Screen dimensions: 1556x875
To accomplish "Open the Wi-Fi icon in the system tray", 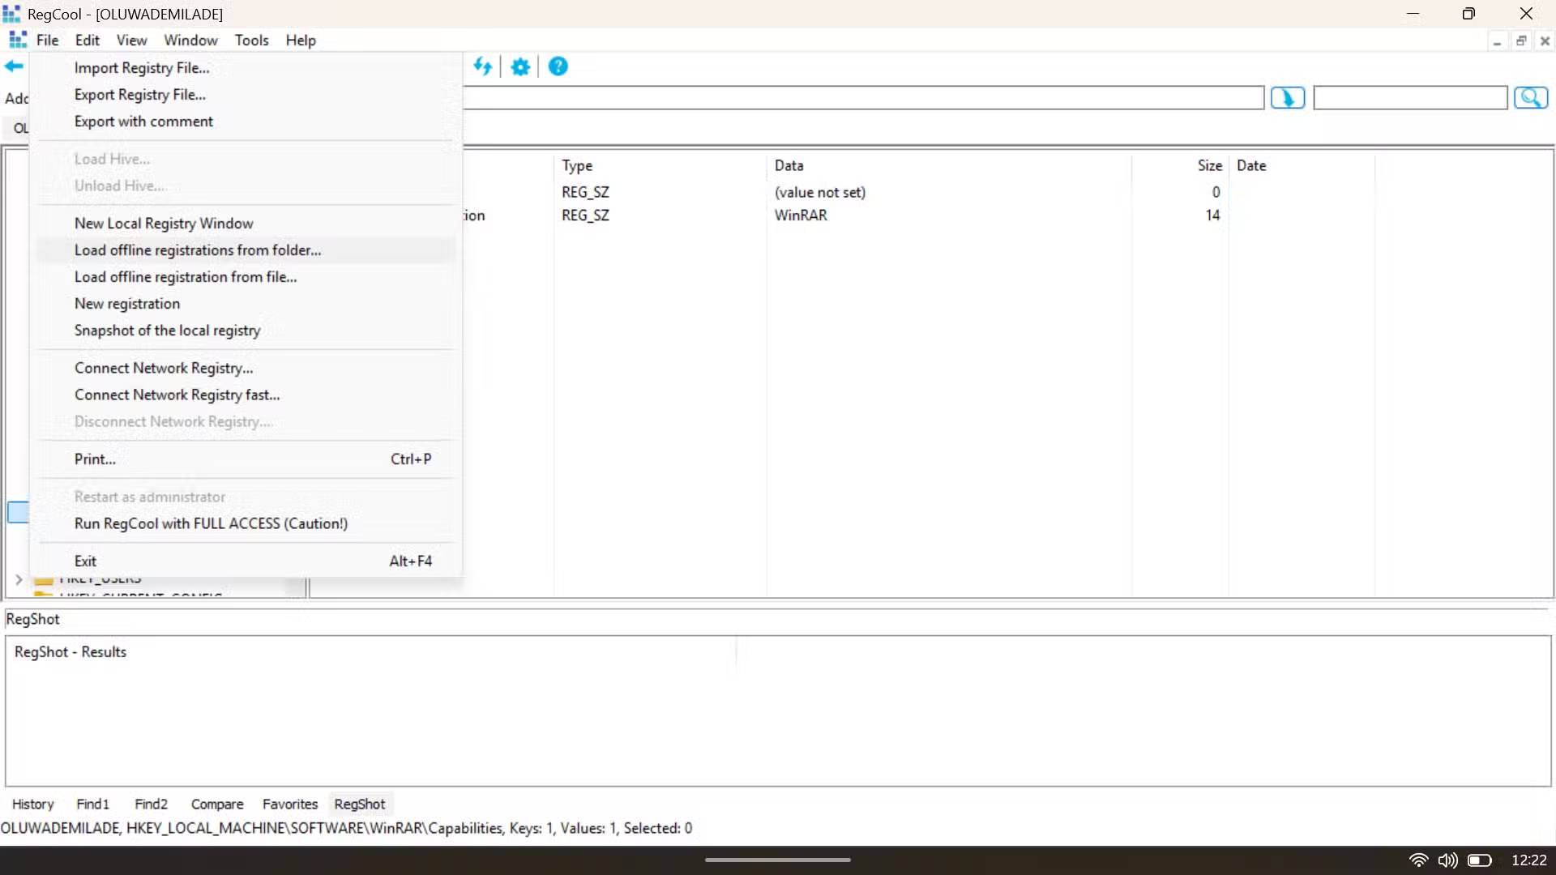I will [x=1419, y=860].
